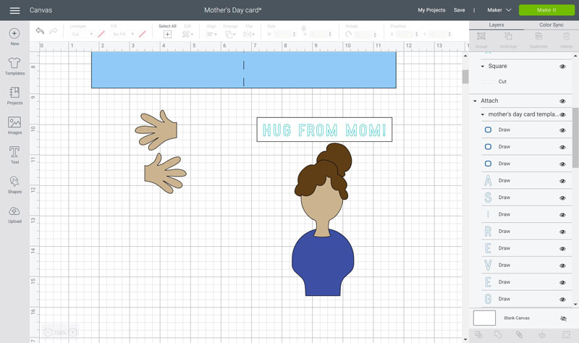Image resolution: width=579 pixels, height=343 pixels.
Task: Click the Canvas title label
Action: [41, 10]
